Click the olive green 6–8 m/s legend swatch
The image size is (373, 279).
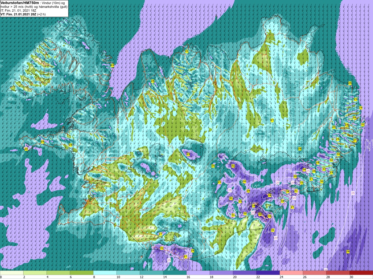(x=82, y=273)
